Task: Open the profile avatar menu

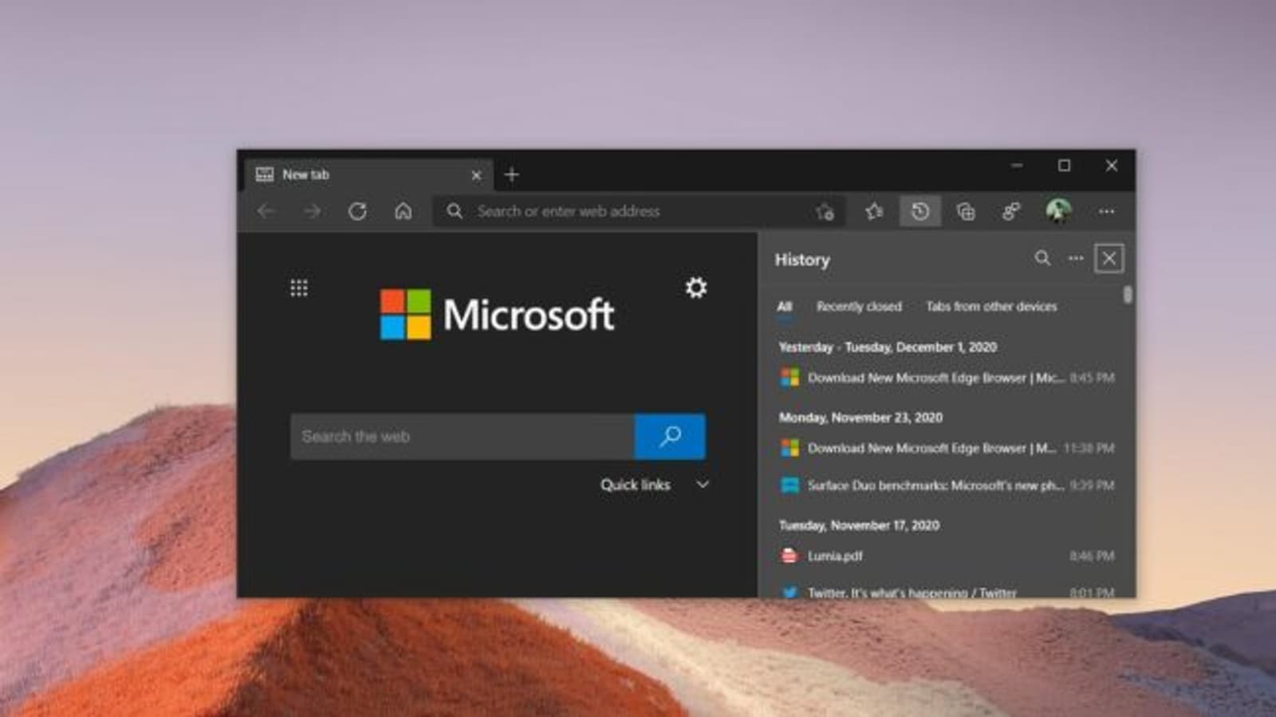Action: [1058, 211]
